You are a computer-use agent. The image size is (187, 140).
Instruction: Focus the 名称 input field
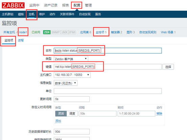[x=108, y=51]
